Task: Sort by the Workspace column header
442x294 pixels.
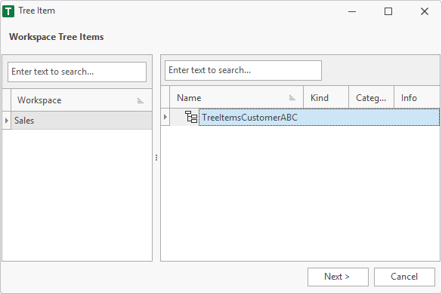Action: 82,100
